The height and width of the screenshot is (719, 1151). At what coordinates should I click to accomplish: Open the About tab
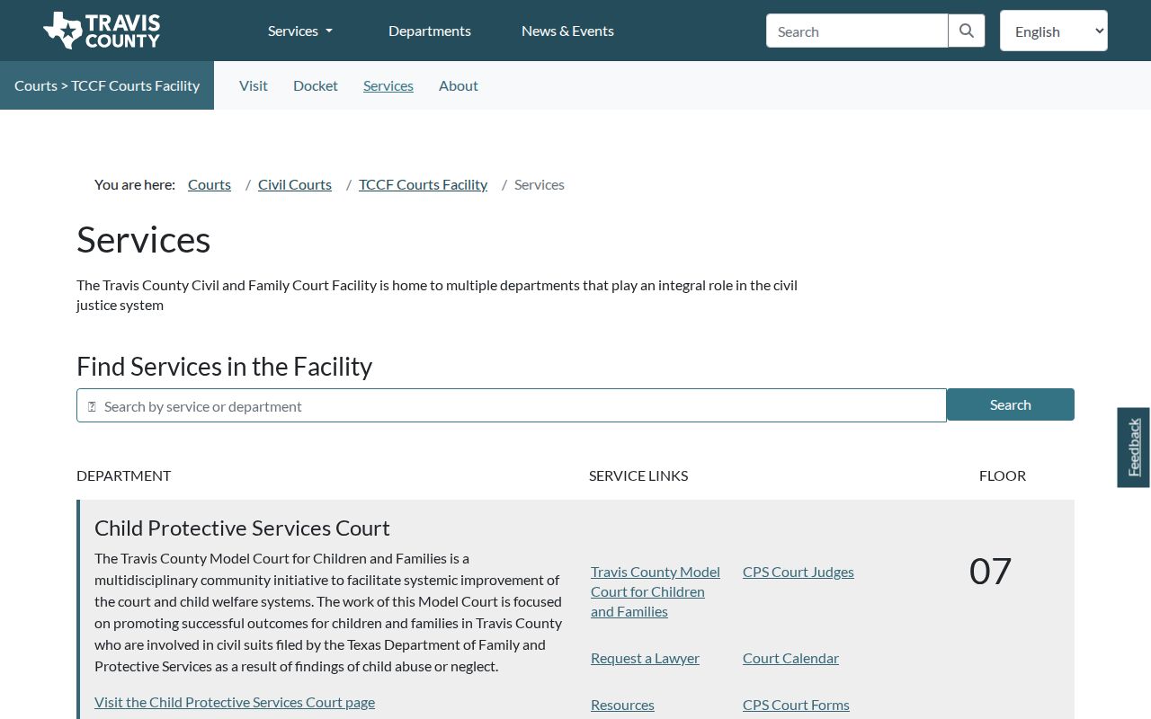tap(459, 85)
